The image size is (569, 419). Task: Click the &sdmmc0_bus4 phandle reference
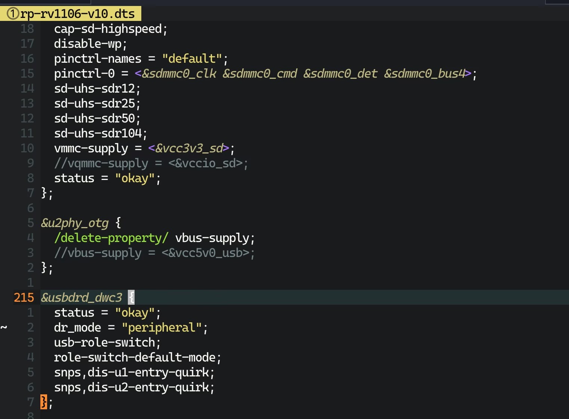(x=424, y=74)
